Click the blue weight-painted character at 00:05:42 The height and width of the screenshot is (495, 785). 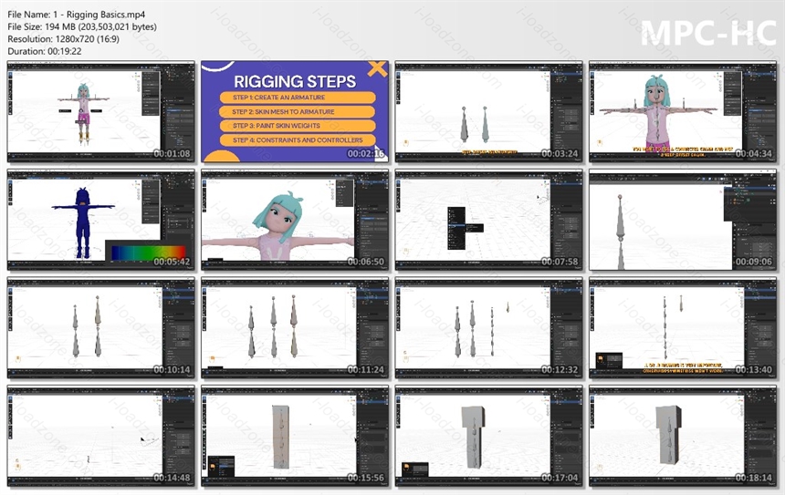click(82, 222)
